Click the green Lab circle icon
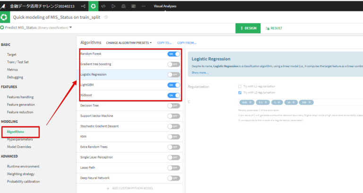Viewport: 363px width, 193px height. [x=93, y=6]
